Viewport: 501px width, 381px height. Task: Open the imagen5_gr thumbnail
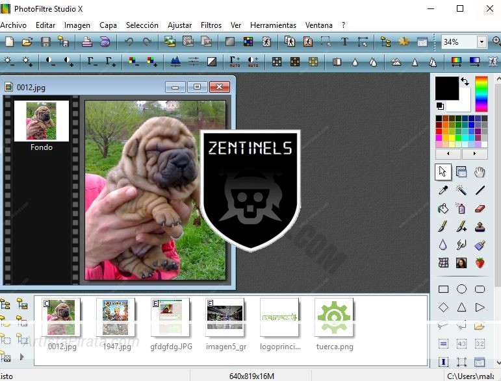[225, 317]
